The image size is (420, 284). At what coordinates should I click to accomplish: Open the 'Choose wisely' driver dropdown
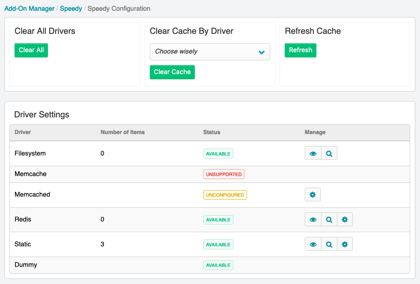210,52
